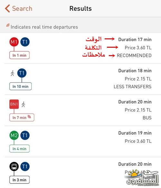
Task: Go back to Search
Action: click(19, 8)
